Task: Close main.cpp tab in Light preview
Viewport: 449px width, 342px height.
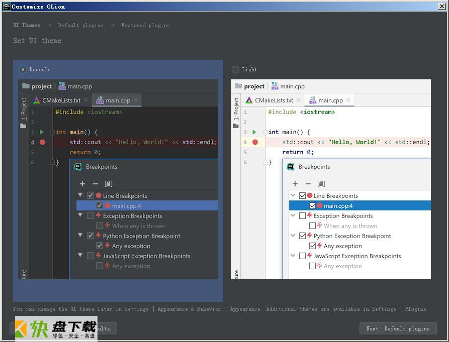Action: pyautogui.click(x=348, y=100)
